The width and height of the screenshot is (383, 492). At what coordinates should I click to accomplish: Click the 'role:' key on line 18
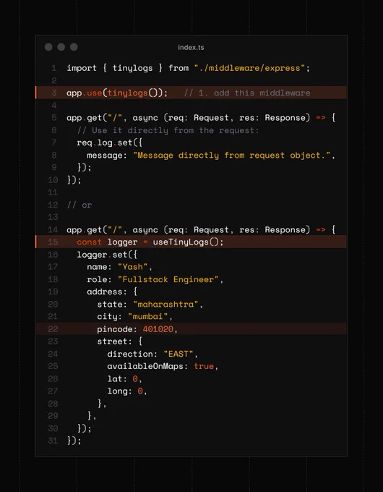coord(99,279)
